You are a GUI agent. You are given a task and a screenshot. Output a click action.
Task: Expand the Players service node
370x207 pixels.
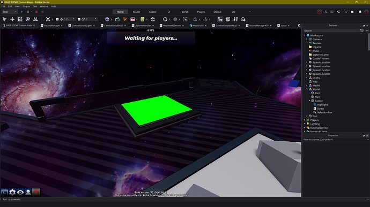[x=305, y=120]
